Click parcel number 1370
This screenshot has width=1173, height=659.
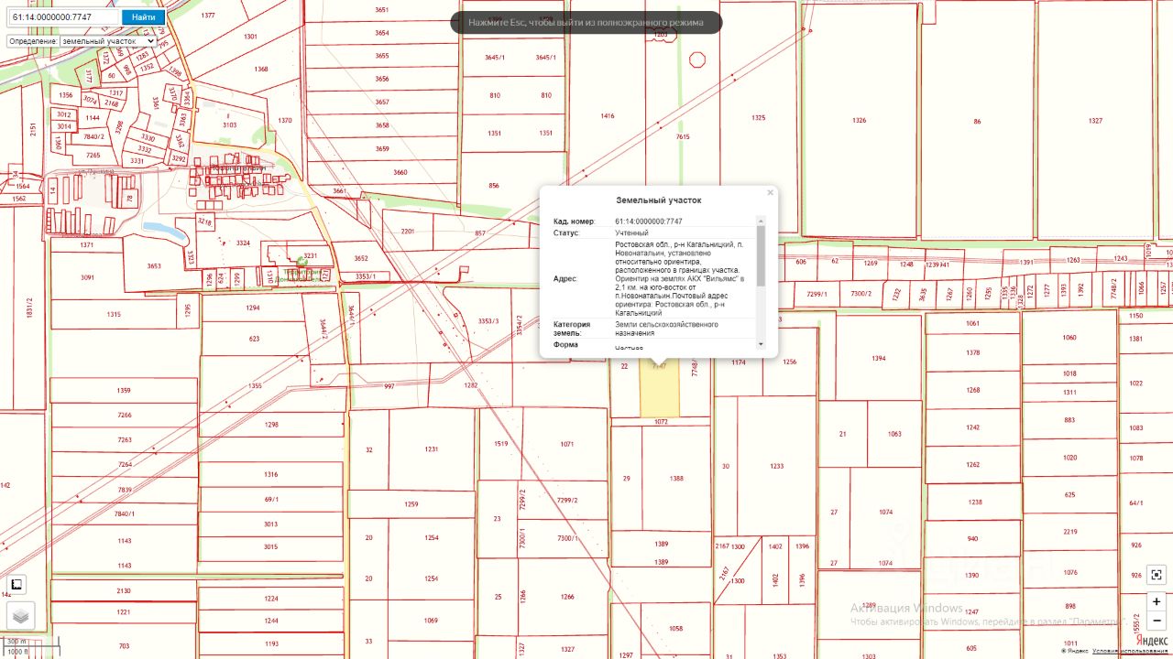tap(285, 120)
